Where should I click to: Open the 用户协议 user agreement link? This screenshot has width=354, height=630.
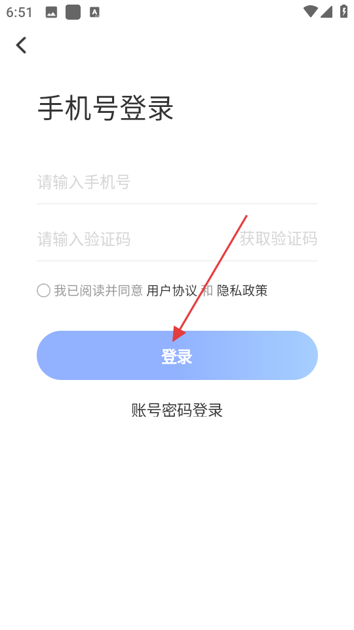click(172, 291)
